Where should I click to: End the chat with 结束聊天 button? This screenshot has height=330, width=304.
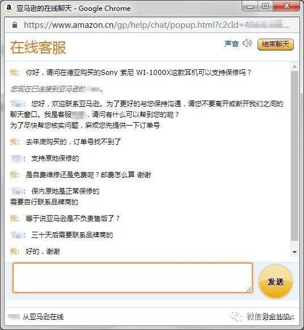tap(276, 44)
